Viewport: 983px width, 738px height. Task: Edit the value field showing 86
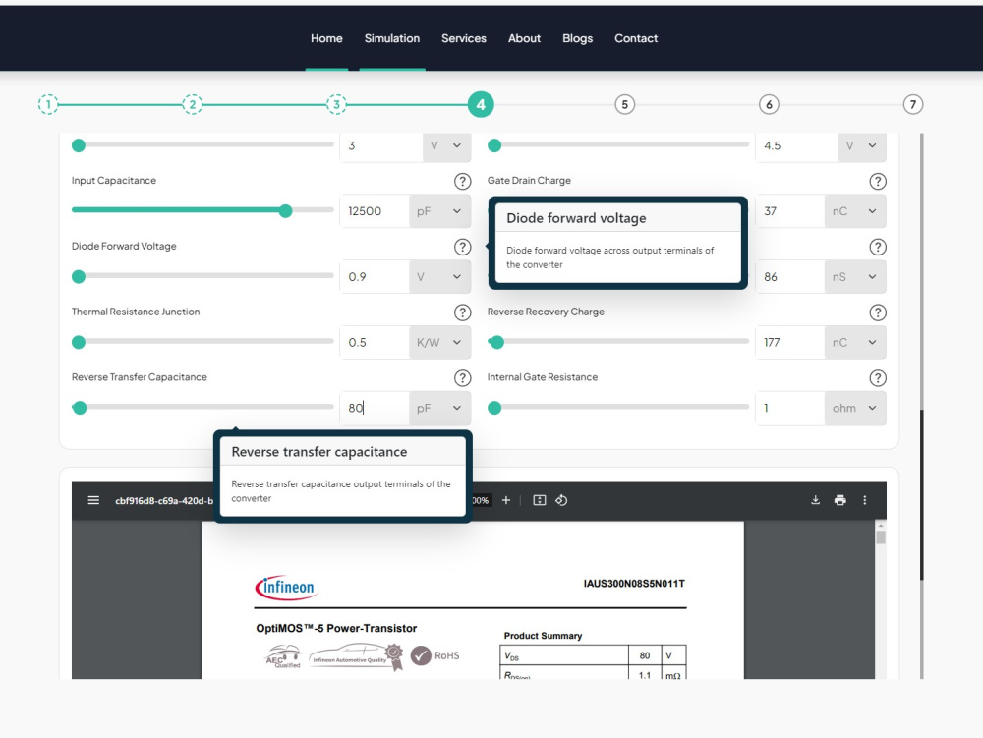click(790, 277)
